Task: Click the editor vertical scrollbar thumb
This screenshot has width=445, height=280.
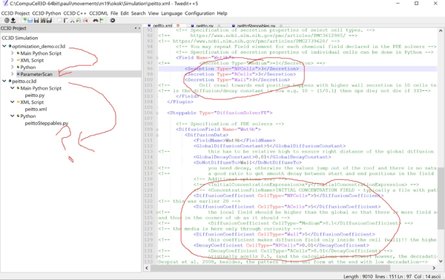Action: [441, 199]
